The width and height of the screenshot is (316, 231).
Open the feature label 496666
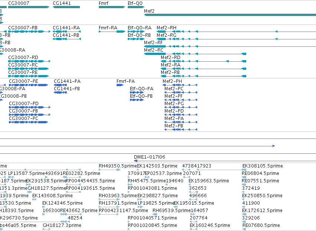click(198, 196)
